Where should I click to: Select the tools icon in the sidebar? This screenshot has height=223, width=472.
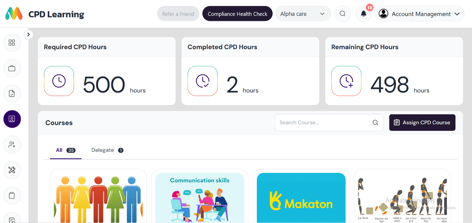click(x=12, y=170)
